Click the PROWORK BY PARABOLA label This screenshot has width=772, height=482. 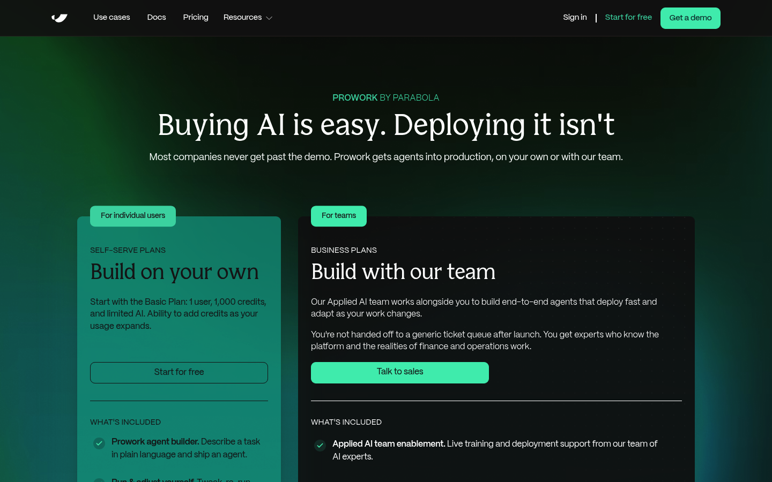coord(385,98)
